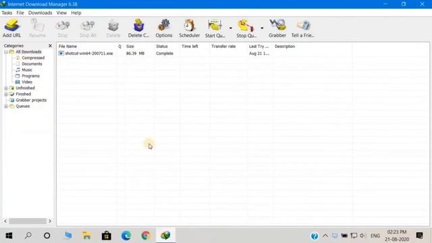Click the Resume toolbar icon
This screenshot has height=243, width=432.
pyautogui.click(x=37, y=28)
